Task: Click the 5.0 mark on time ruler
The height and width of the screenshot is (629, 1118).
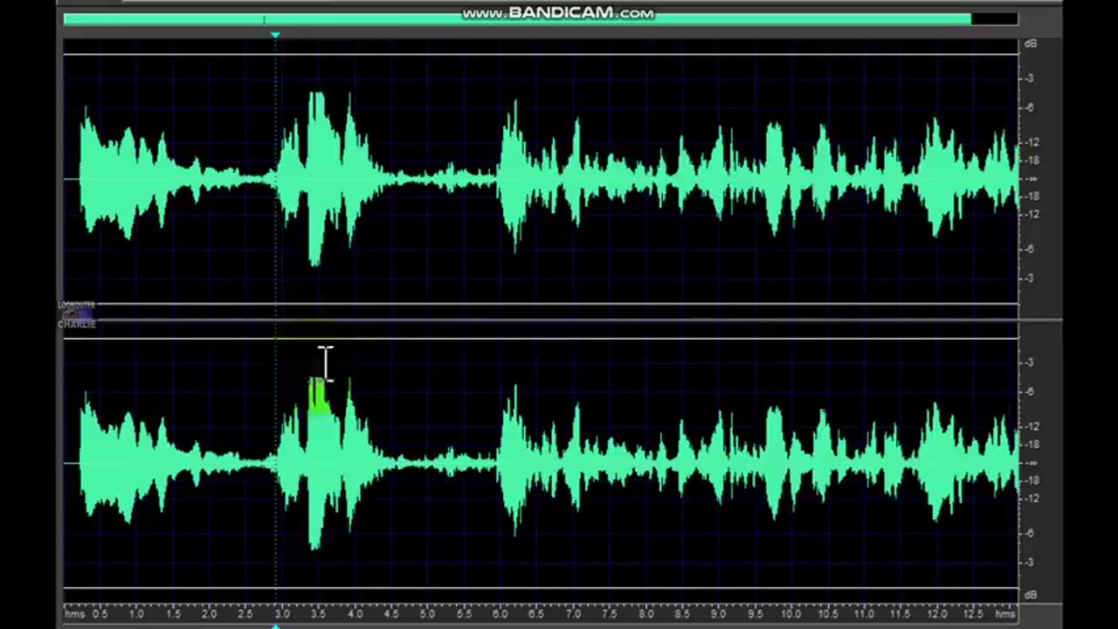Action: coord(427,614)
